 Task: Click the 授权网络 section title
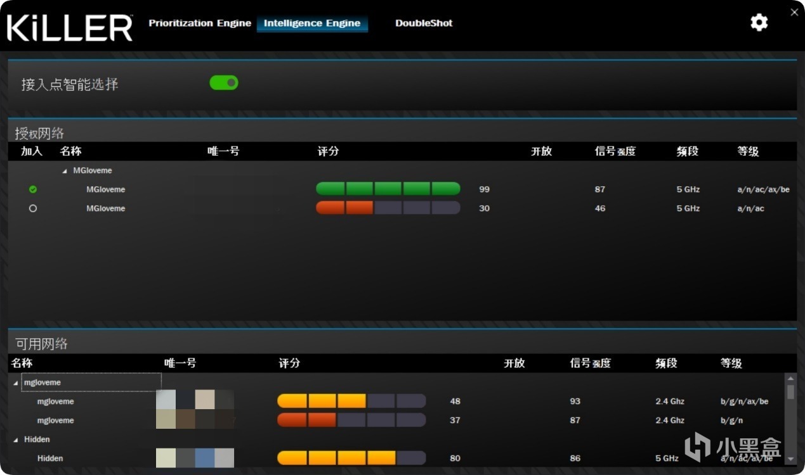pos(39,133)
